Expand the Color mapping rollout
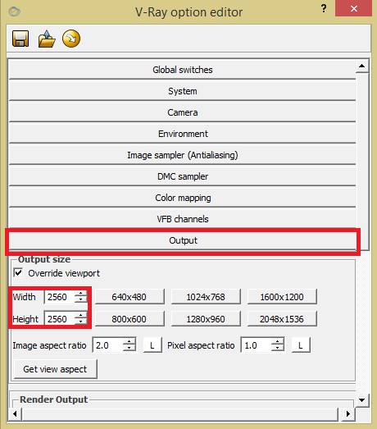 tap(182, 198)
